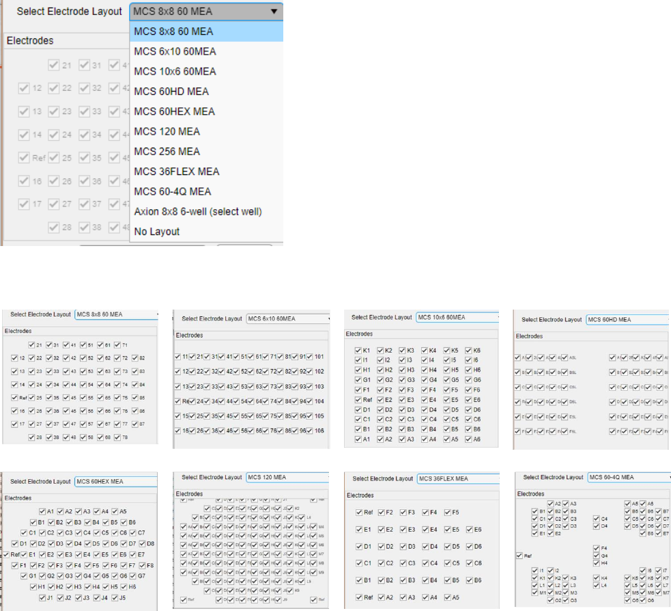Viewport: 671px width, 611px height.
Task: Choose MCS 8x8 60 MEA in the open list
Action: click(x=206, y=31)
